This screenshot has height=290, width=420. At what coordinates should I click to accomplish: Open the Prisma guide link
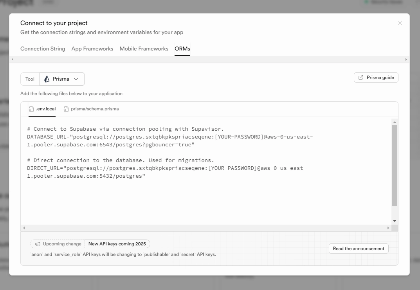pyautogui.click(x=376, y=77)
